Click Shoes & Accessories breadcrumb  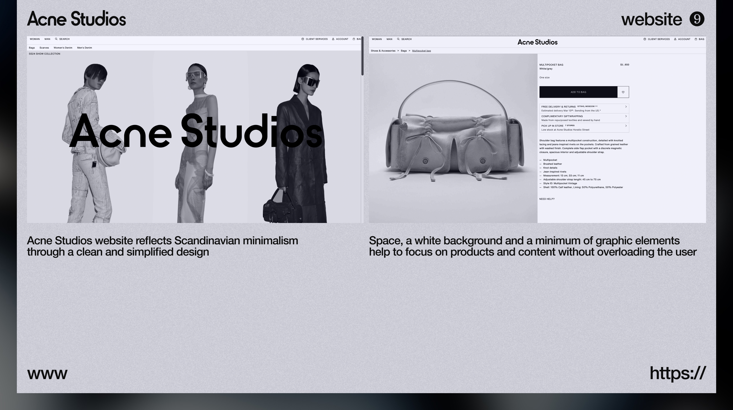(x=383, y=51)
